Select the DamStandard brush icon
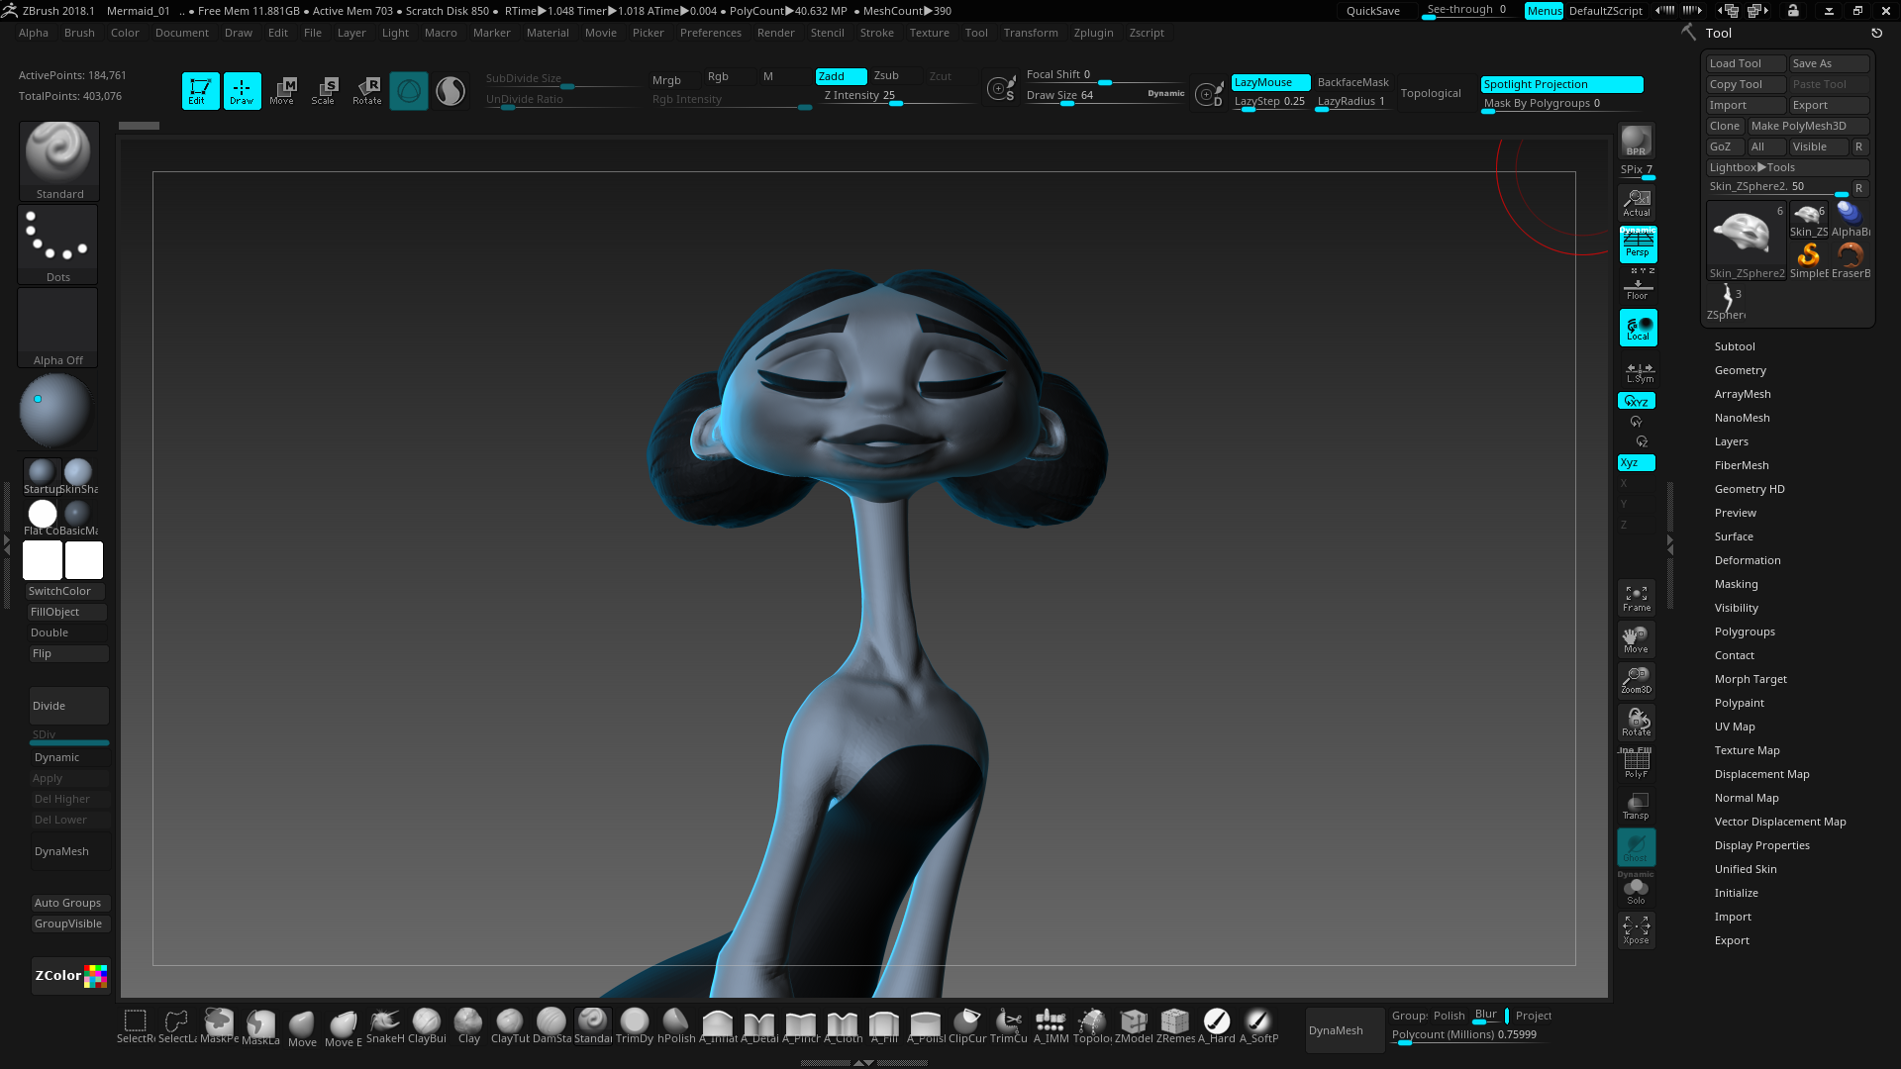Viewport: 1901px width, 1069px height. 551,1026
